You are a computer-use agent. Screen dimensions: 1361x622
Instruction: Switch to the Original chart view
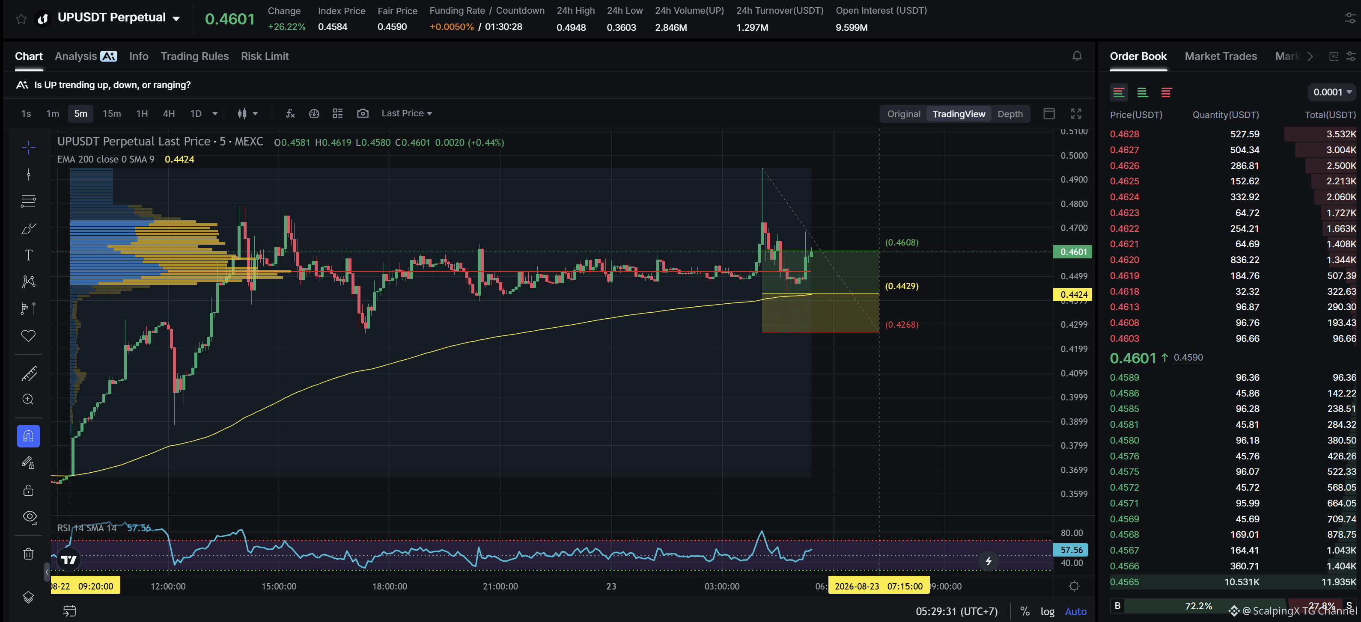coord(903,114)
